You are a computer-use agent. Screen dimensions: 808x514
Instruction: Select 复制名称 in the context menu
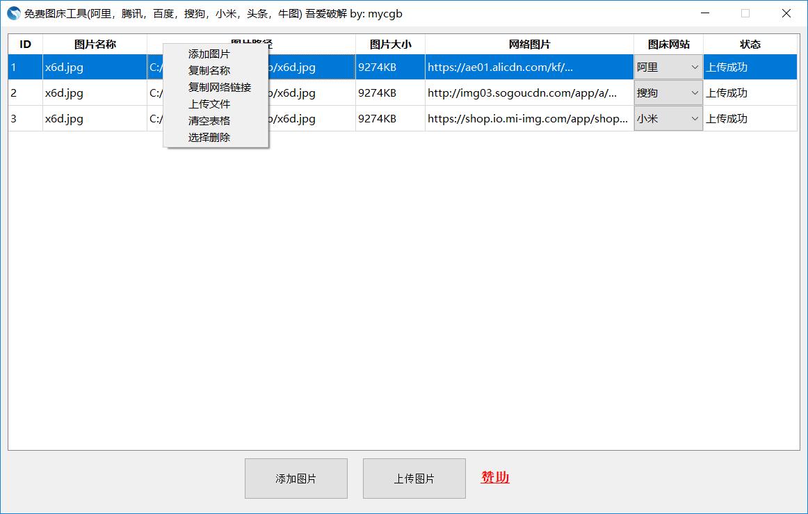[209, 70]
